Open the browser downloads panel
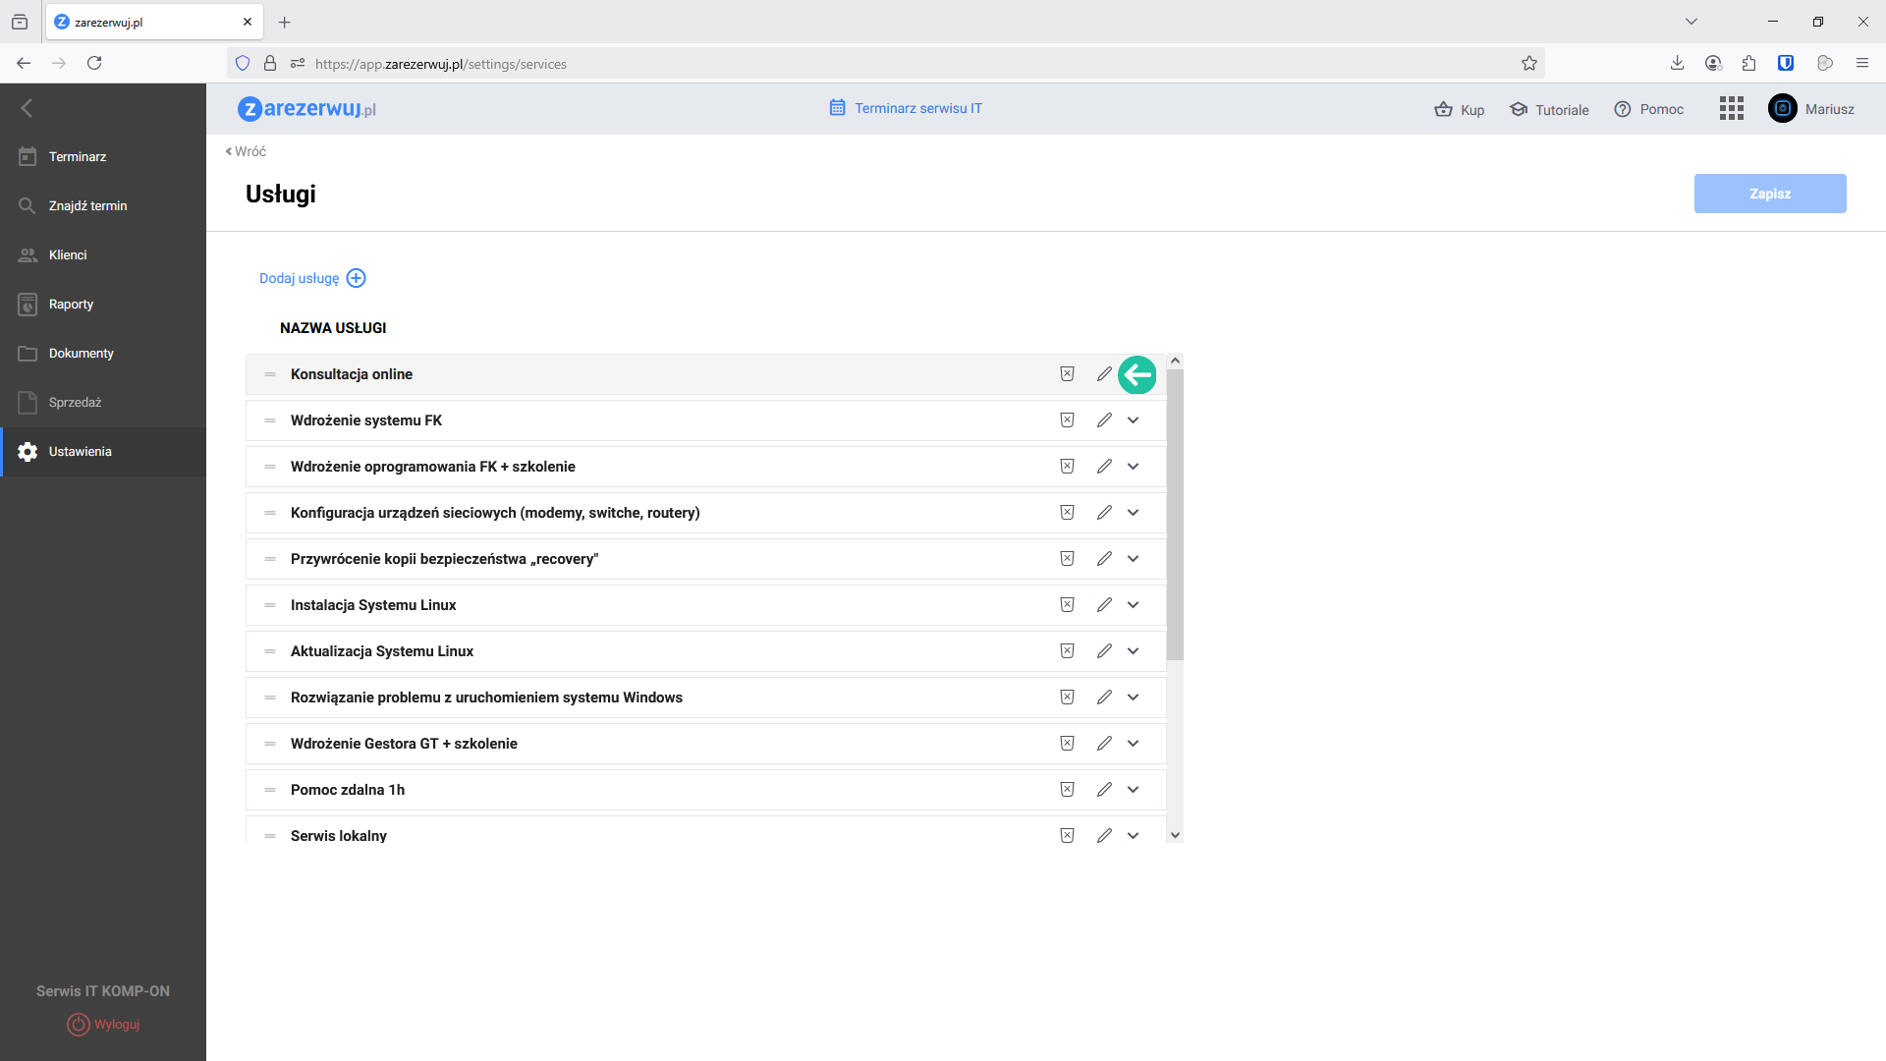Image resolution: width=1886 pixels, height=1061 pixels. tap(1677, 63)
